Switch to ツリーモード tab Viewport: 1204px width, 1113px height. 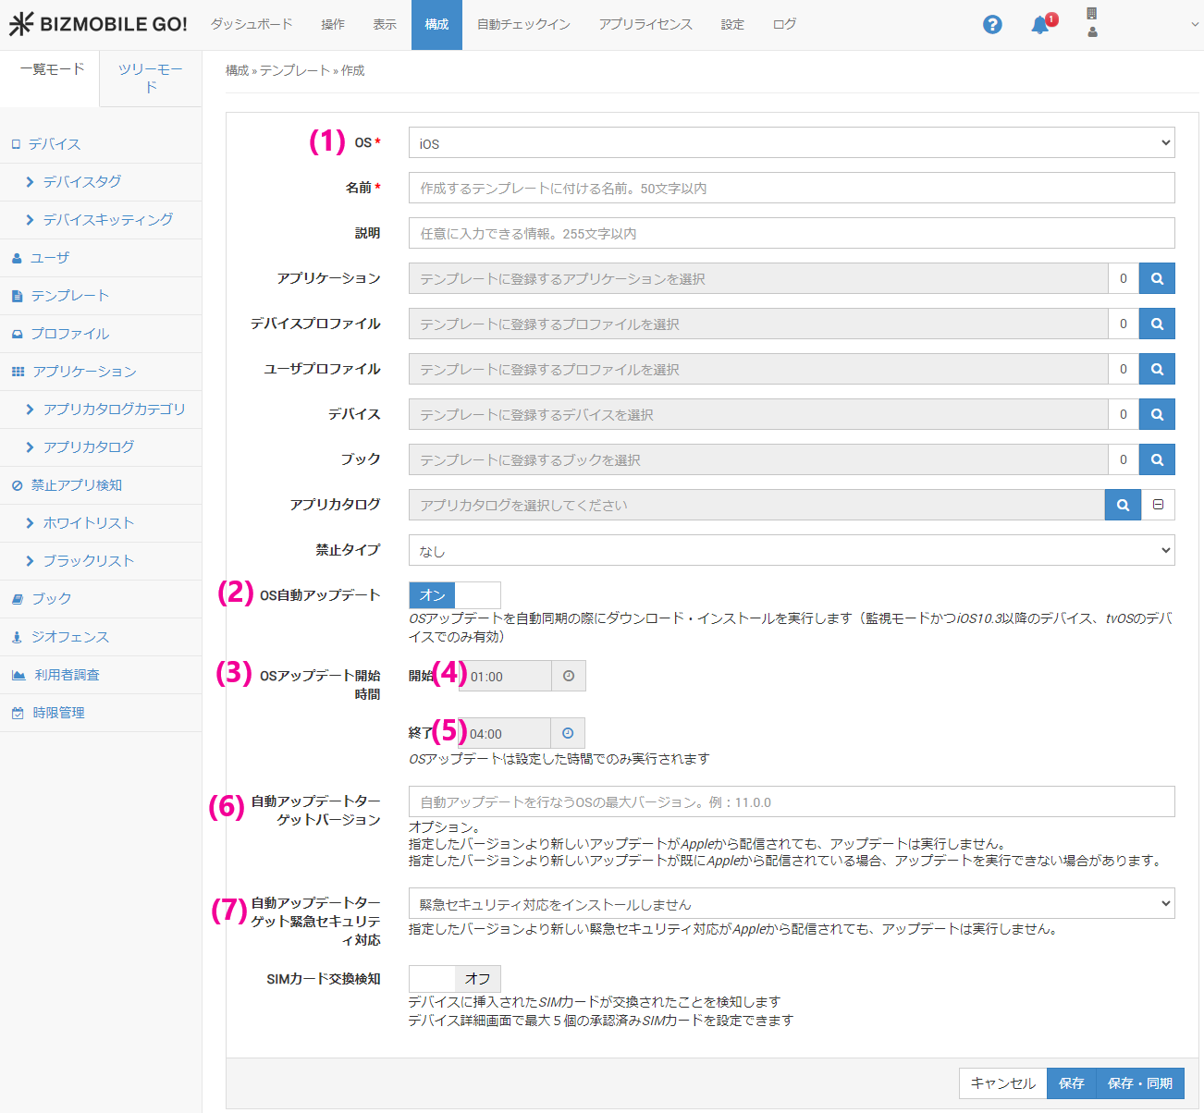click(151, 79)
